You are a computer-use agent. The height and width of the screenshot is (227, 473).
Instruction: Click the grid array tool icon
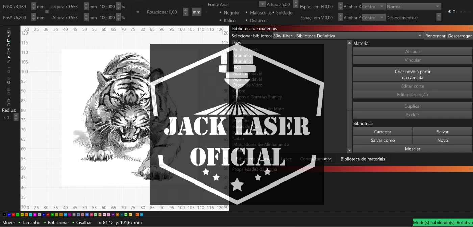9,89
